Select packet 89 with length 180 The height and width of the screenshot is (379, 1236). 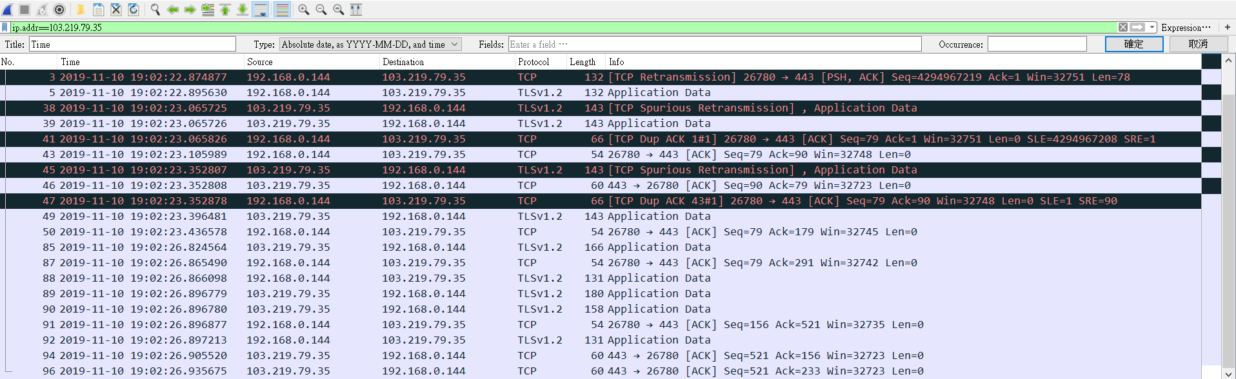[601, 294]
